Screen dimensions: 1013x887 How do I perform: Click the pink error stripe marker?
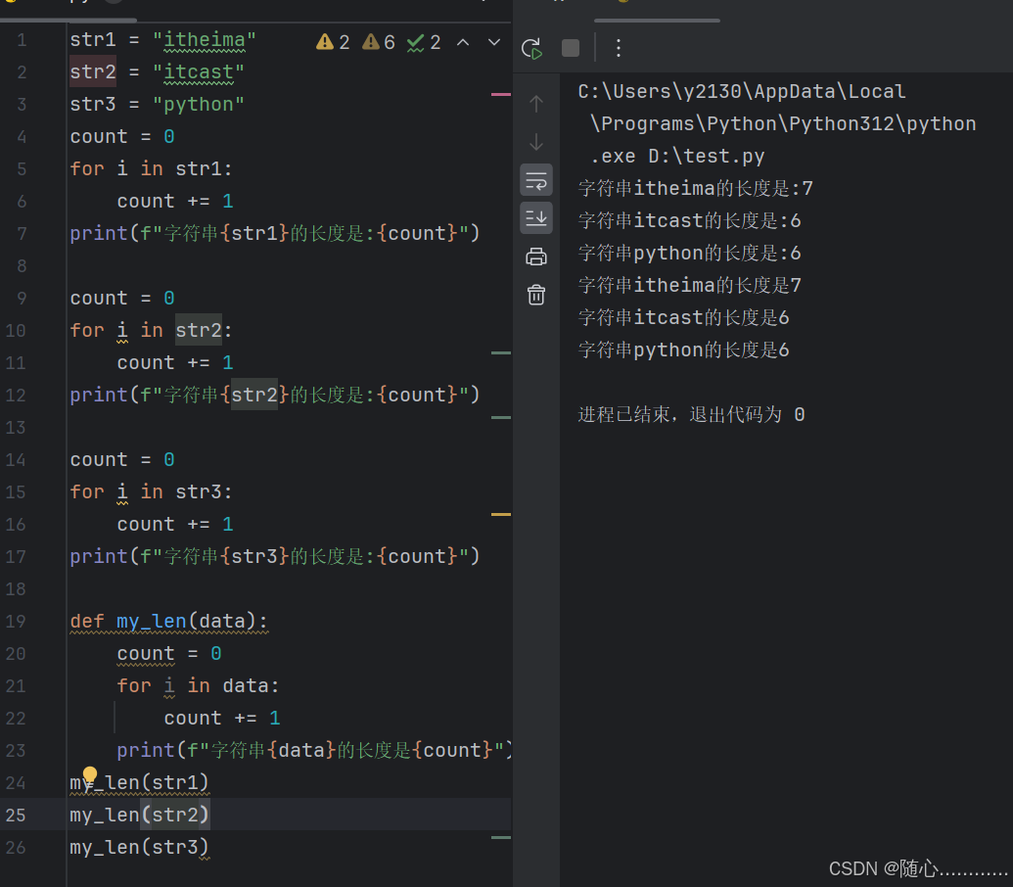pos(501,94)
